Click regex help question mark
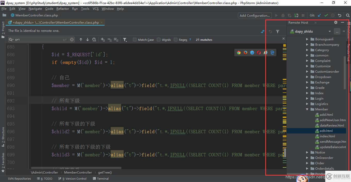Viewport: 351px width, 182px height. click(x=190, y=40)
